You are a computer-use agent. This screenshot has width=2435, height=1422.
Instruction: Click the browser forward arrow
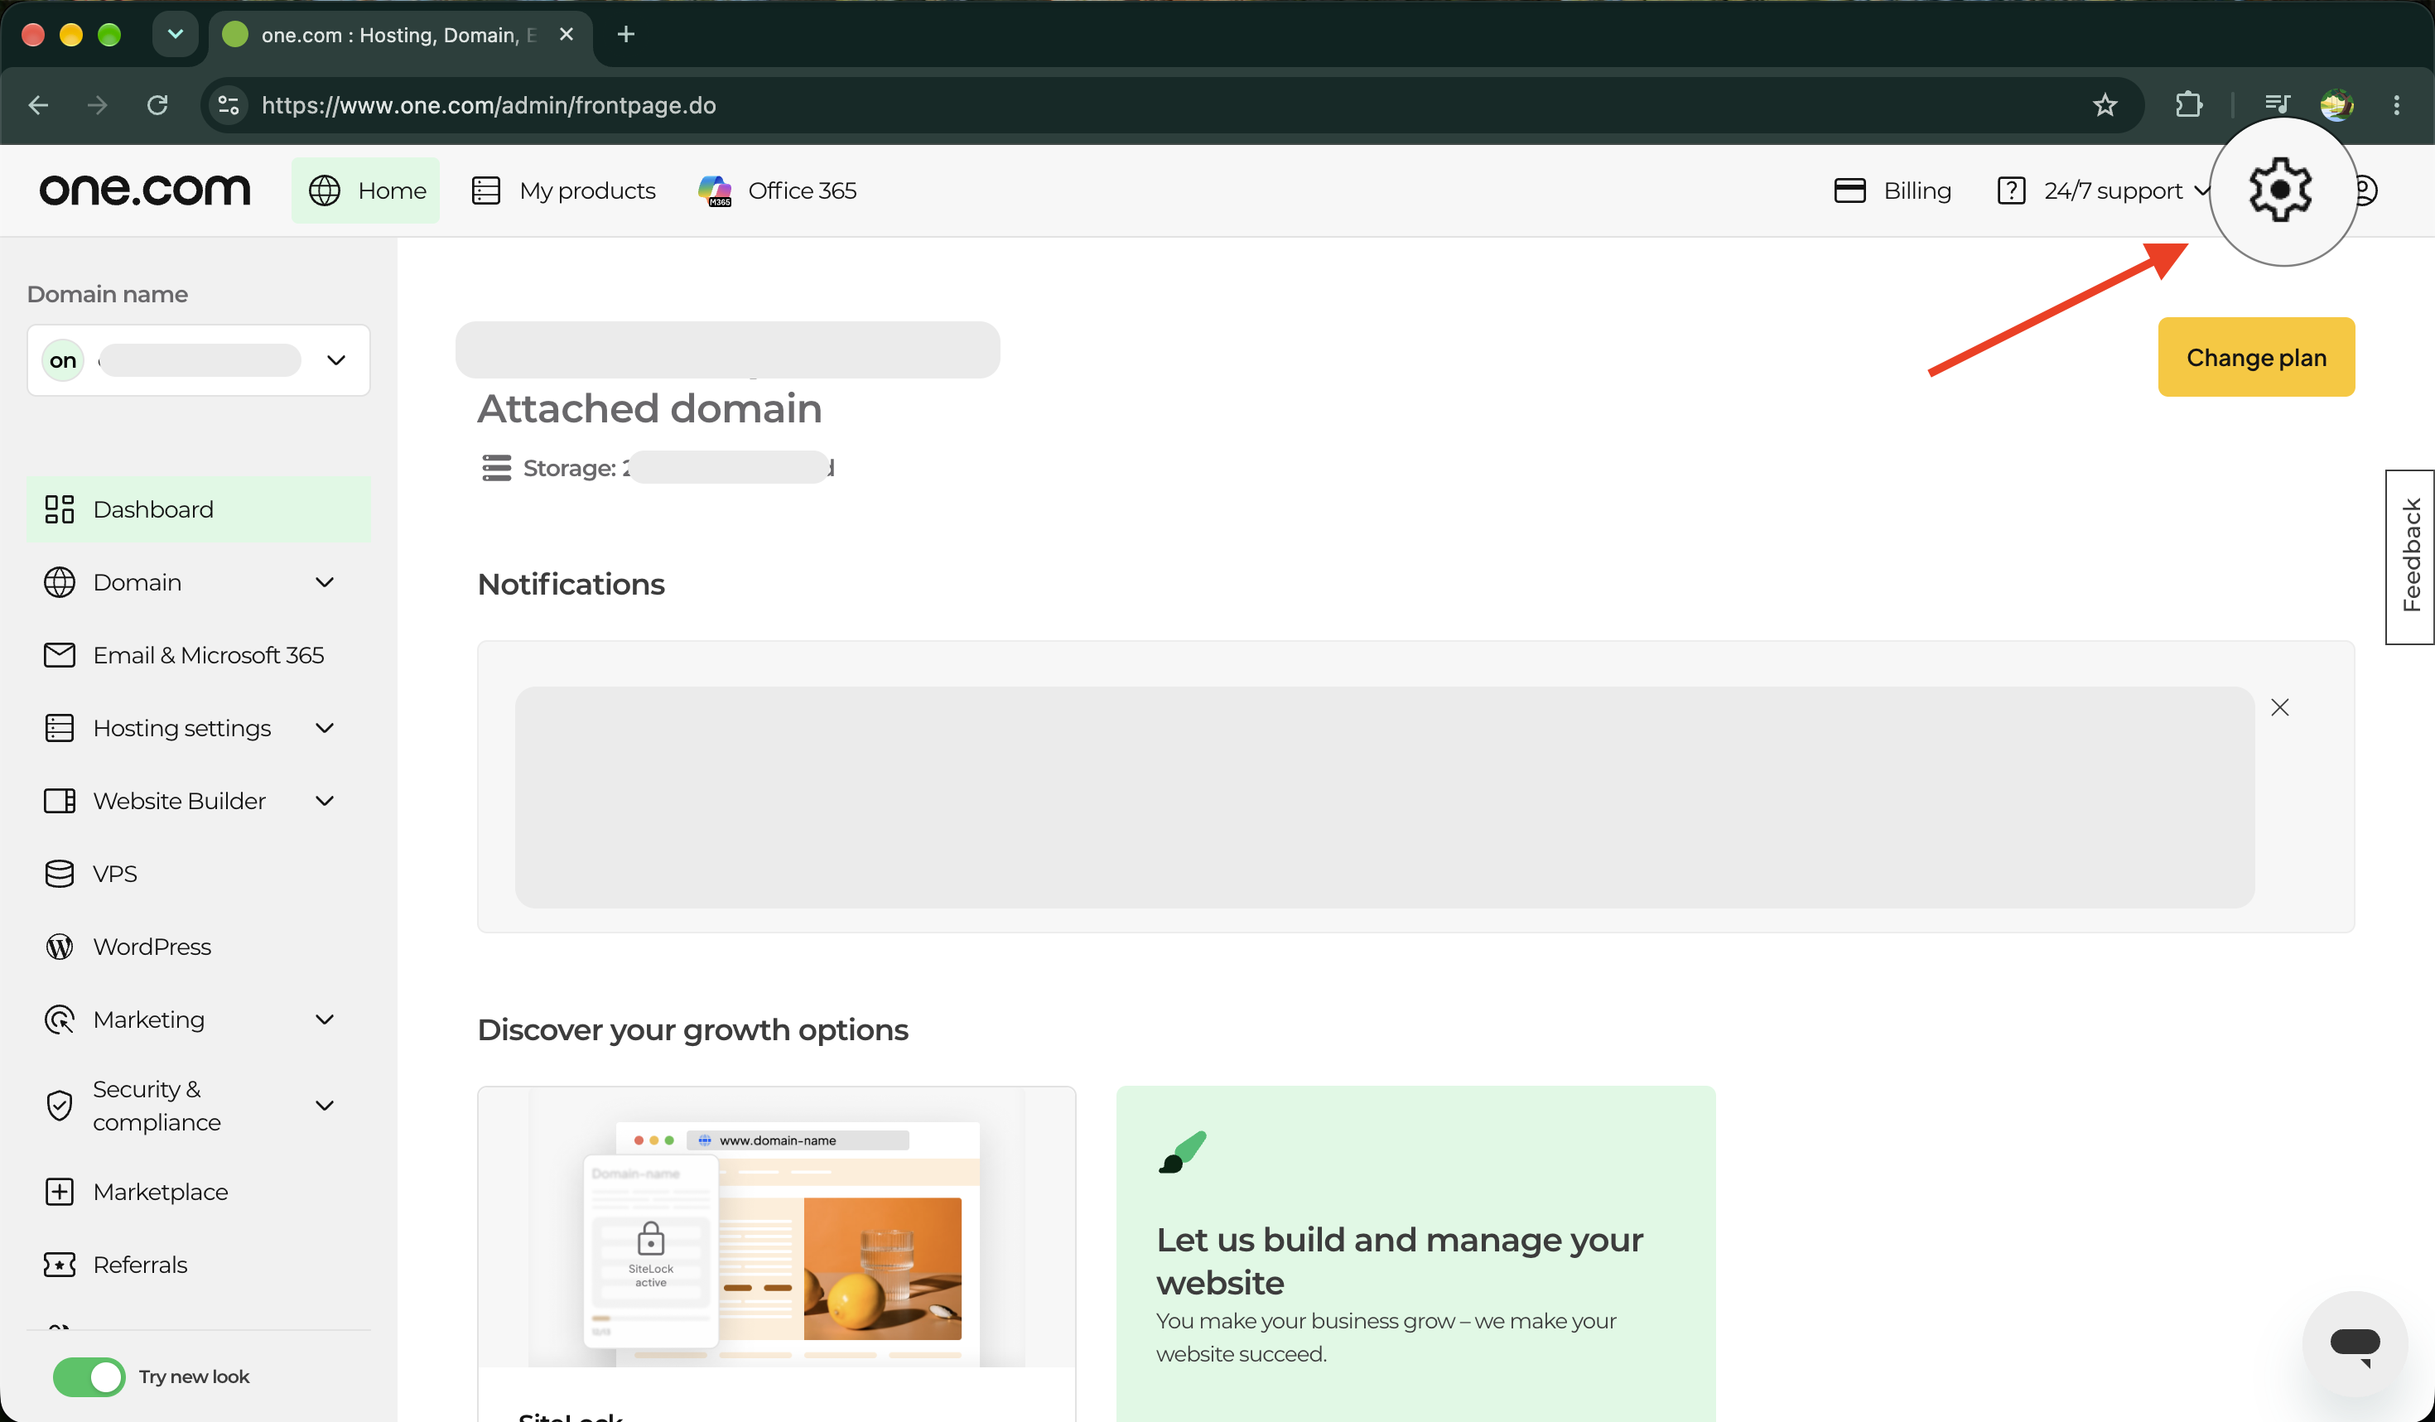[x=98, y=105]
